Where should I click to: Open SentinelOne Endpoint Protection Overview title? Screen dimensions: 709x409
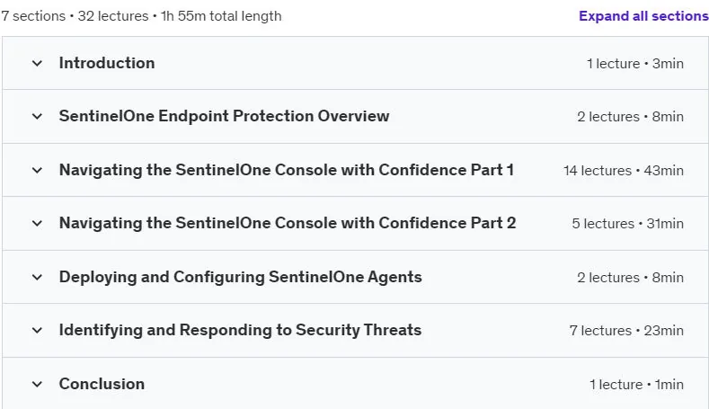pos(224,116)
